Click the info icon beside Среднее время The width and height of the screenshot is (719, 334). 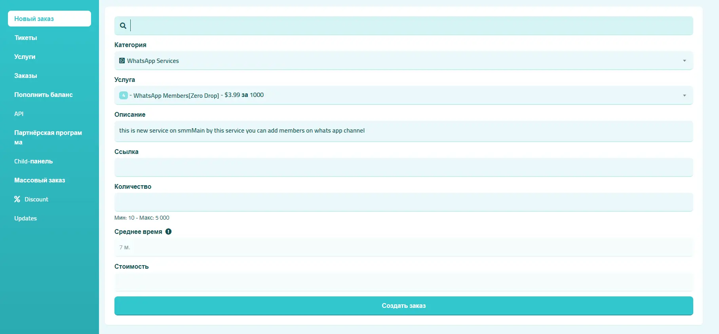pyautogui.click(x=168, y=232)
